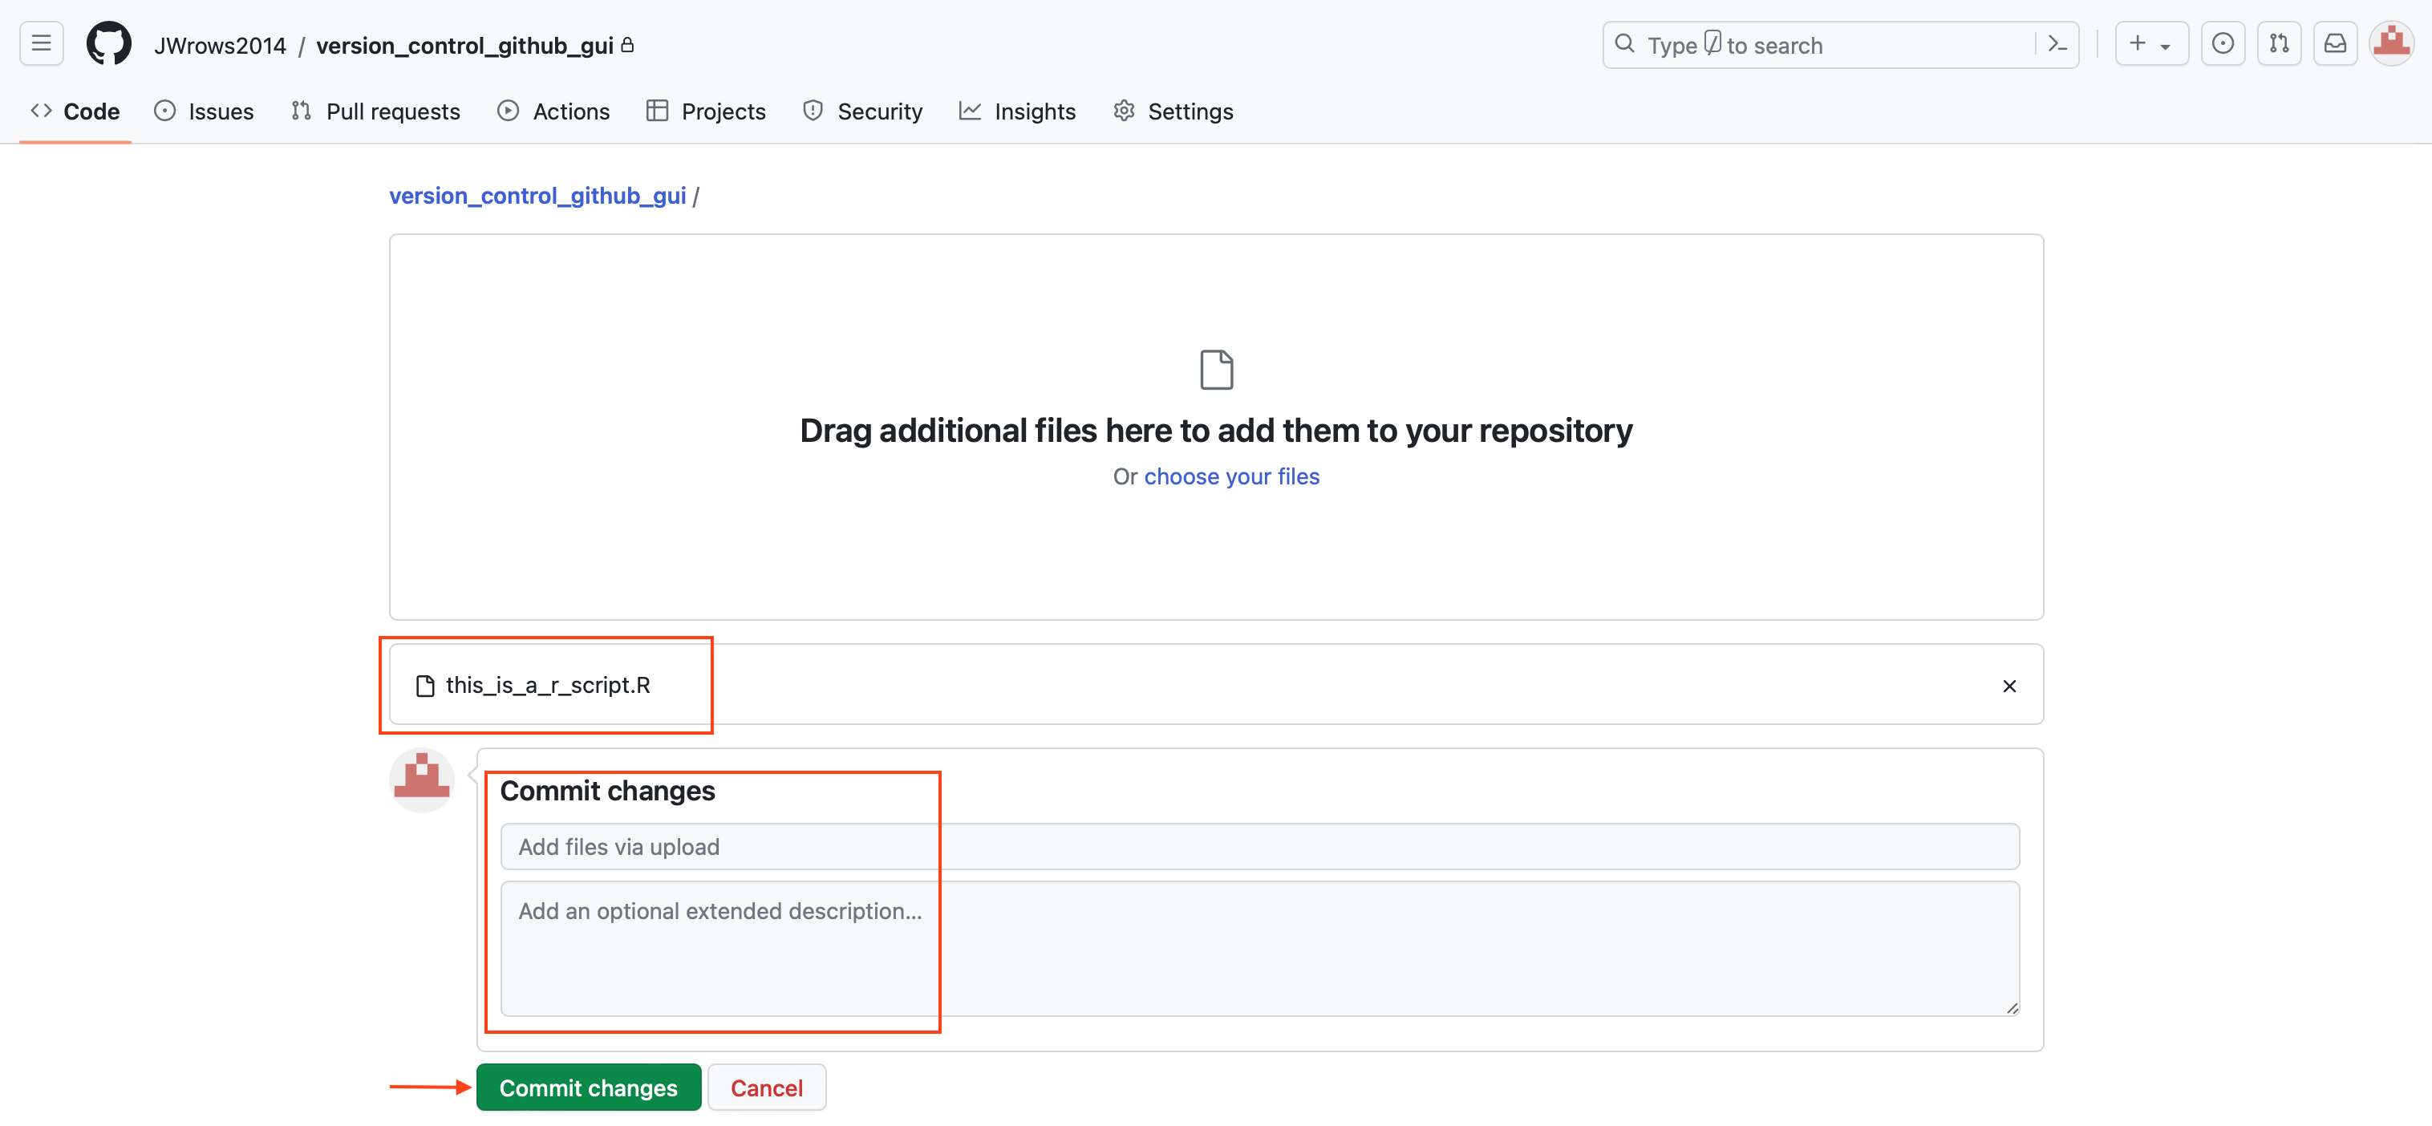Open the hamburger navigation menu
Screen dimensions: 2432x1126
pyautogui.click(x=41, y=43)
